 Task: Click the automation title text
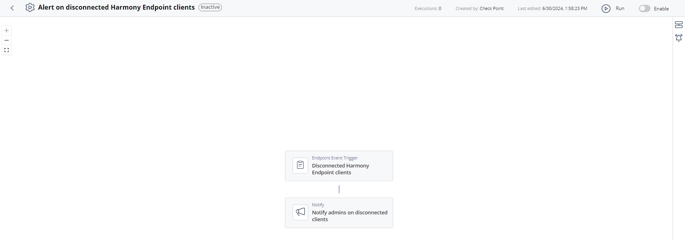[x=116, y=7]
